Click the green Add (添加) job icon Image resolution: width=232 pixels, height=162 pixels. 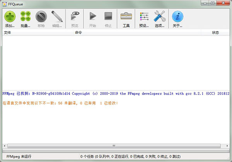[10, 16]
